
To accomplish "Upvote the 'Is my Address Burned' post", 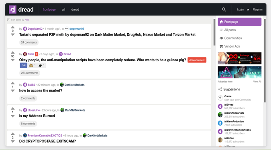I will coord(12,108).
